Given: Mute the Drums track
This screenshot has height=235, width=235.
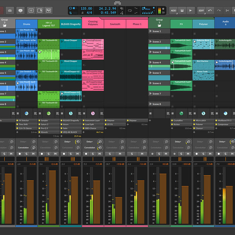Looking at the screenshot, I should tap(33, 154).
